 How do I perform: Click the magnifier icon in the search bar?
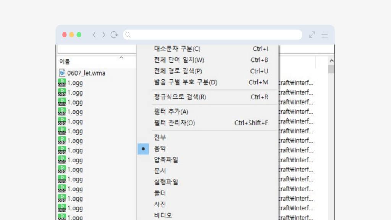click(x=128, y=34)
